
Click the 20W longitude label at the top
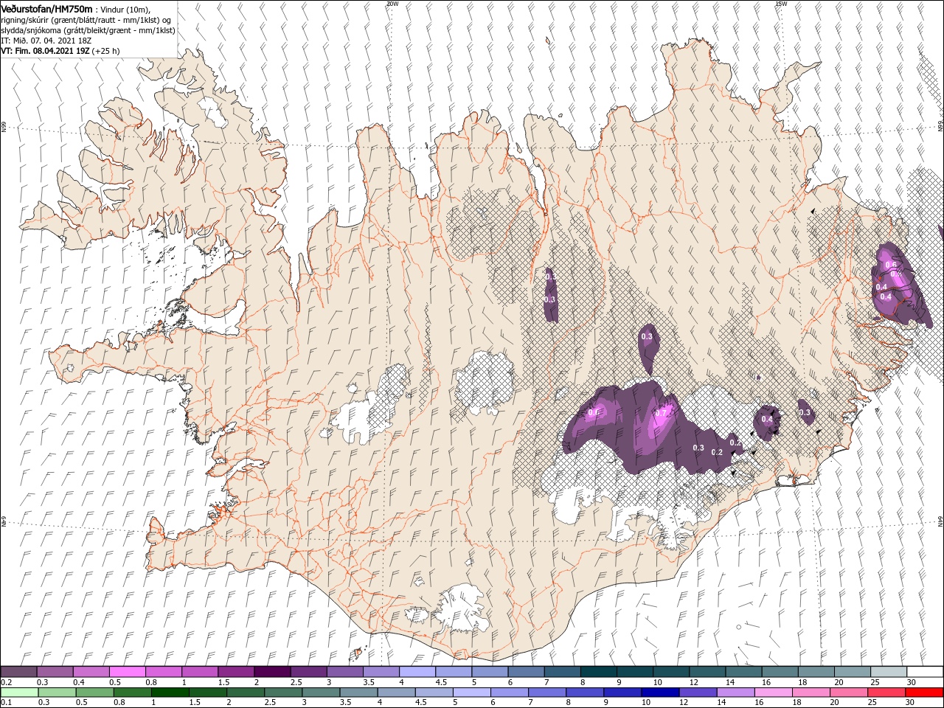point(392,4)
